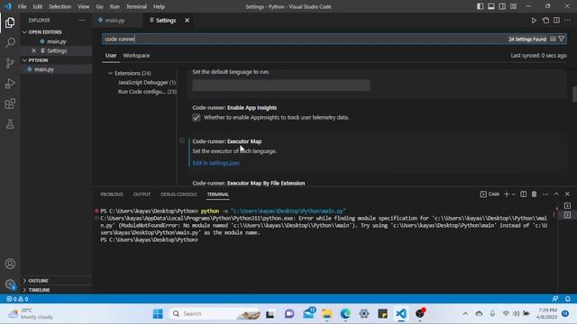Screen dimensions: 577x324
Task: Toggle the panel layout icon
Action: pyautogui.click(x=491, y=6)
